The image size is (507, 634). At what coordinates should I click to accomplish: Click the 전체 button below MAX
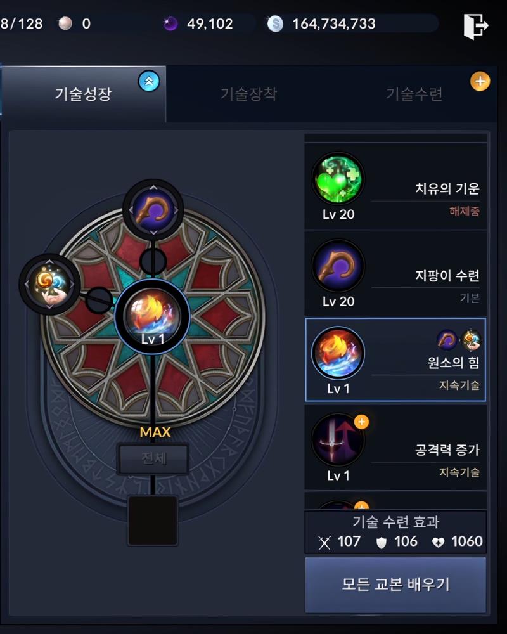pyautogui.click(x=153, y=458)
